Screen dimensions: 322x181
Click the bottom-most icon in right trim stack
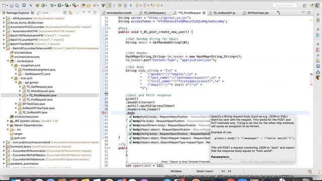[318, 77]
